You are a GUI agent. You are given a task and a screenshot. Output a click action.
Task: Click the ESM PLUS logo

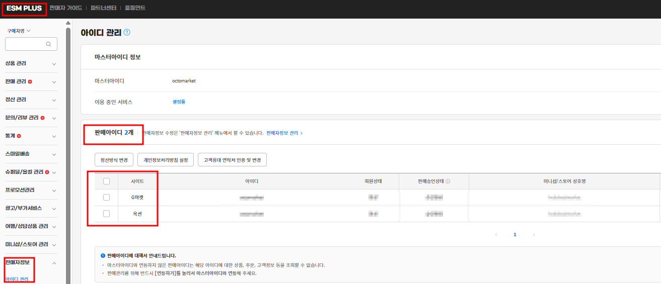click(x=24, y=8)
